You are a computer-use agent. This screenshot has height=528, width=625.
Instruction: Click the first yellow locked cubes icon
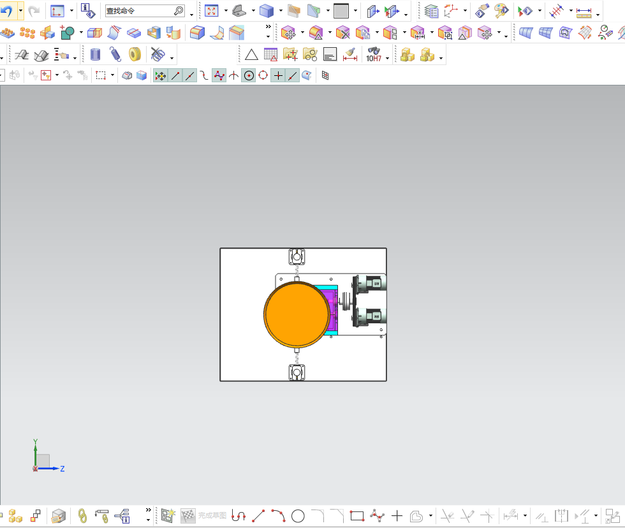click(408, 55)
